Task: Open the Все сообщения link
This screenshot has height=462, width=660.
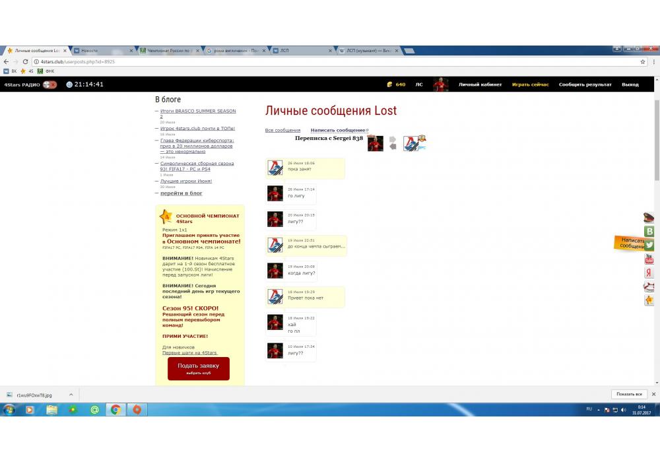Action: pyautogui.click(x=282, y=130)
